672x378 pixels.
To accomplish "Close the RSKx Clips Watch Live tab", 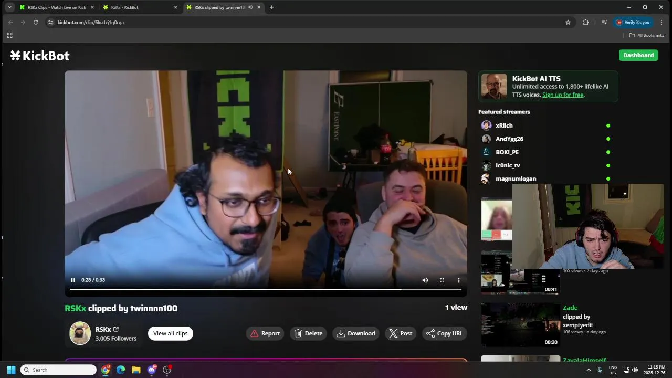I will tap(92, 7).
